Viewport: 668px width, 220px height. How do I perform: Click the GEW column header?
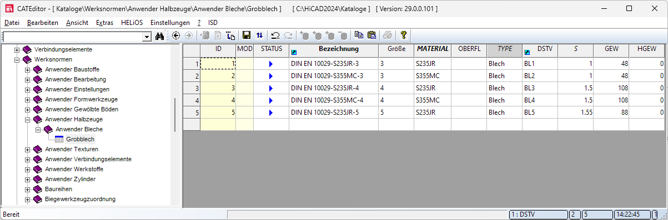click(x=611, y=50)
